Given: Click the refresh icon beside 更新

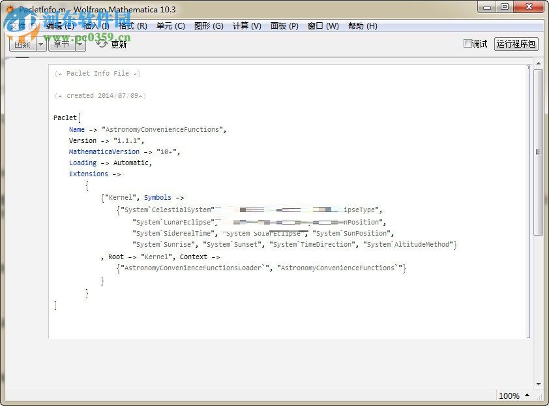Looking at the screenshot, I should (x=102, y=44).
